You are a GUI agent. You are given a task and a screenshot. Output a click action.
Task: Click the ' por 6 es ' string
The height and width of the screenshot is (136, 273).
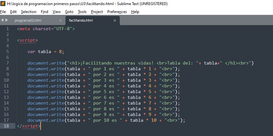(104, 97)
